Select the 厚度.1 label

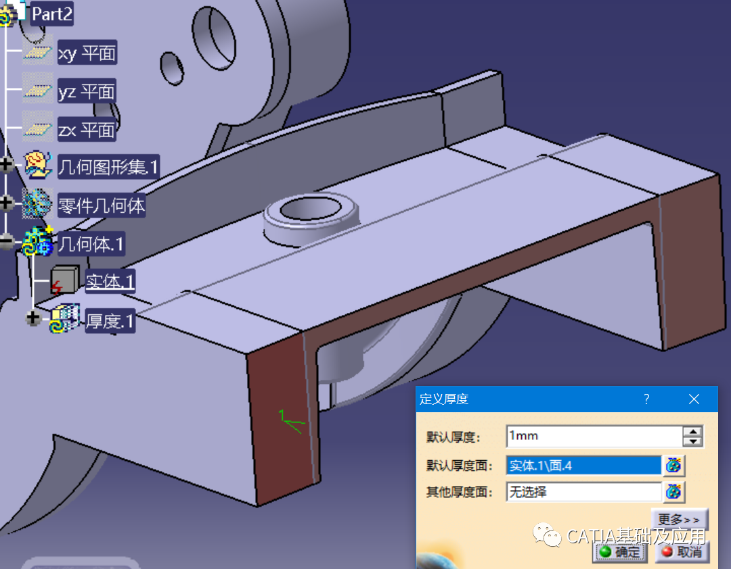pyautogui.click(x=110, y=320)
